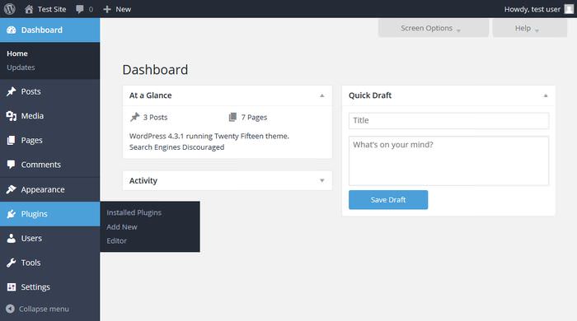Viewport: 577px width, 321px height.
Task: Open the Media menu label
Action: tap(32, 116)
